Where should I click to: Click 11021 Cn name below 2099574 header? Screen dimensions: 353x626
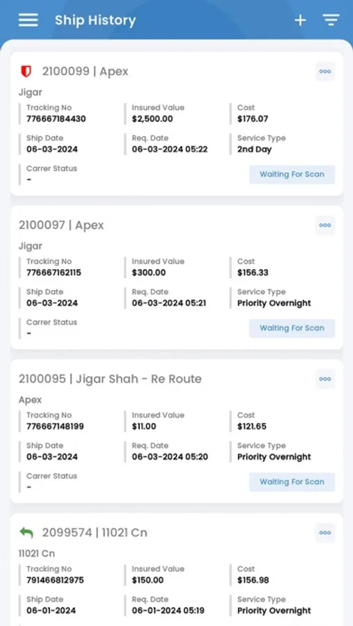(37, 554)
